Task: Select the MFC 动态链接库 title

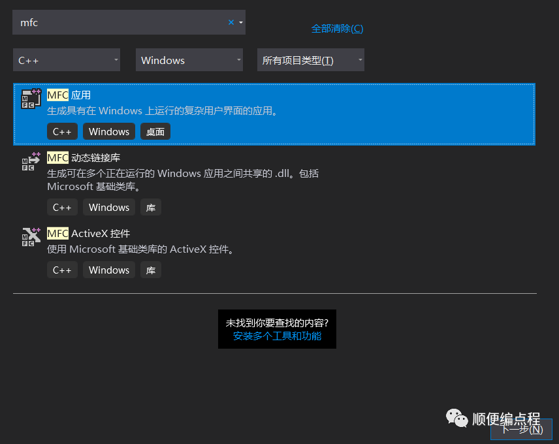Action: point(84,158)
